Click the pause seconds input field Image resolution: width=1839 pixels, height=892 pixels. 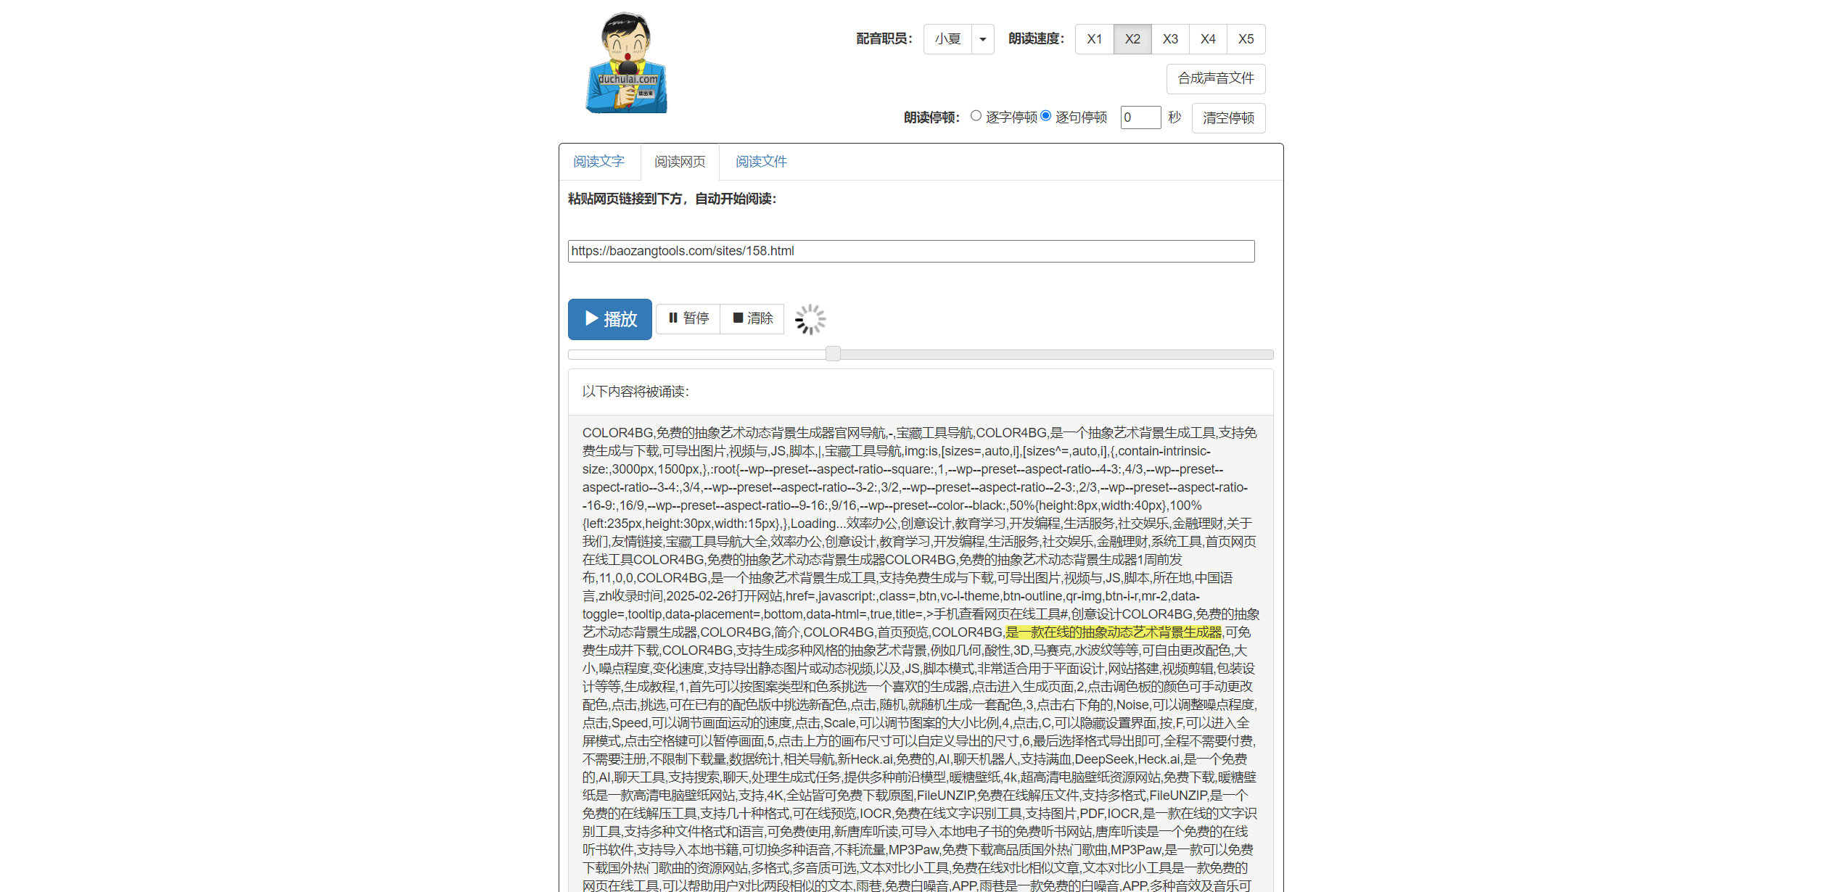[x=1140, y=117]
